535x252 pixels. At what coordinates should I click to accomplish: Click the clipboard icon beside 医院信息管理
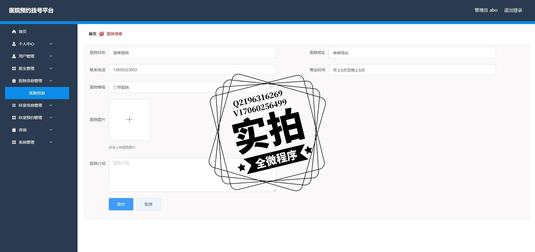point(14,81)
